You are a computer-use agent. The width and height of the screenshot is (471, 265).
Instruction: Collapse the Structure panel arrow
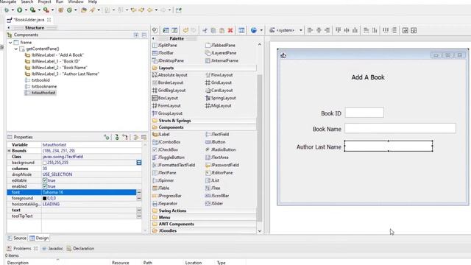coord(8,28)
